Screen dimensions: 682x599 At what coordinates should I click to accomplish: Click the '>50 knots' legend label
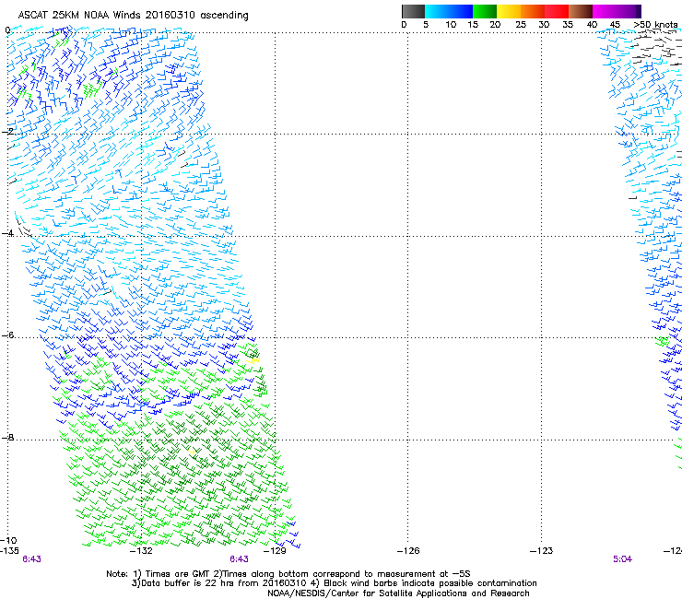[x=655, y=25]
